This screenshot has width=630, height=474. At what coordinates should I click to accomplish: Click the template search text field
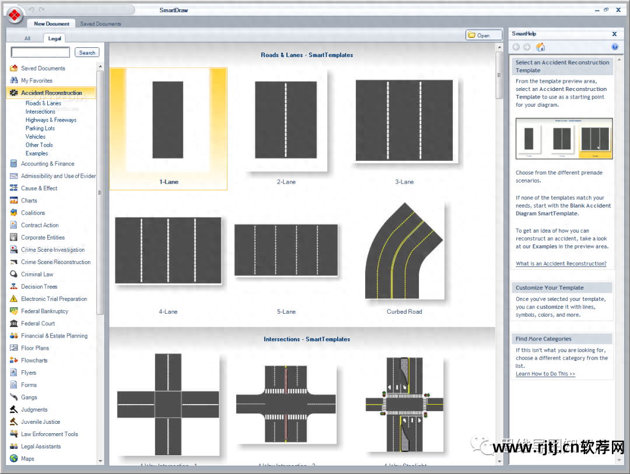(x=40, y=52)
